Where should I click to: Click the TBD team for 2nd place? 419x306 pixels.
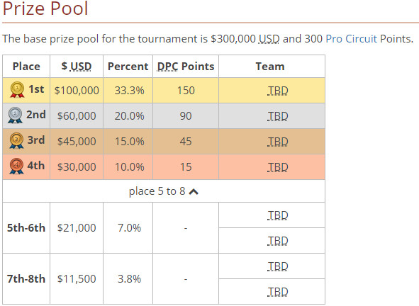pos(278,116)
